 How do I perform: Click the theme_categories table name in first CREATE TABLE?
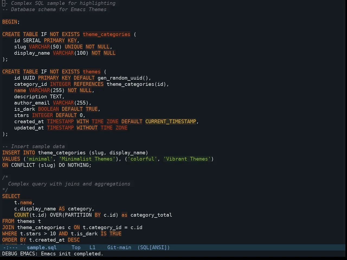click(107, 34)
